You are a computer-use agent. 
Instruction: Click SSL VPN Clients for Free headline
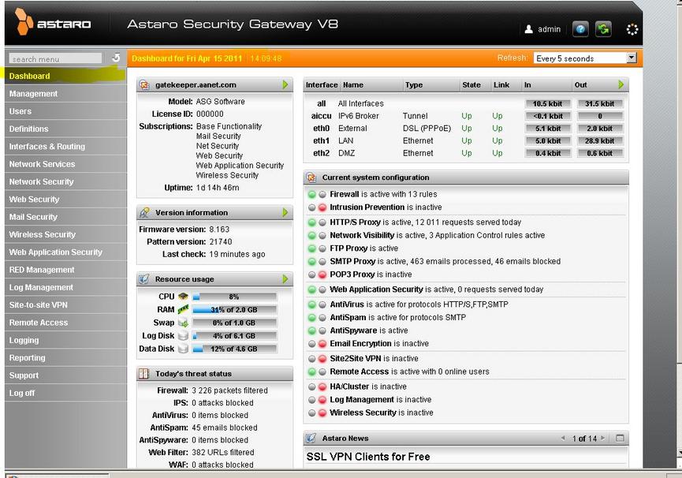tap(367, 457)
